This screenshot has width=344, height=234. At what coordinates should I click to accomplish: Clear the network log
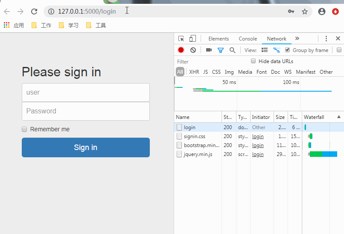tap(193, 50)
